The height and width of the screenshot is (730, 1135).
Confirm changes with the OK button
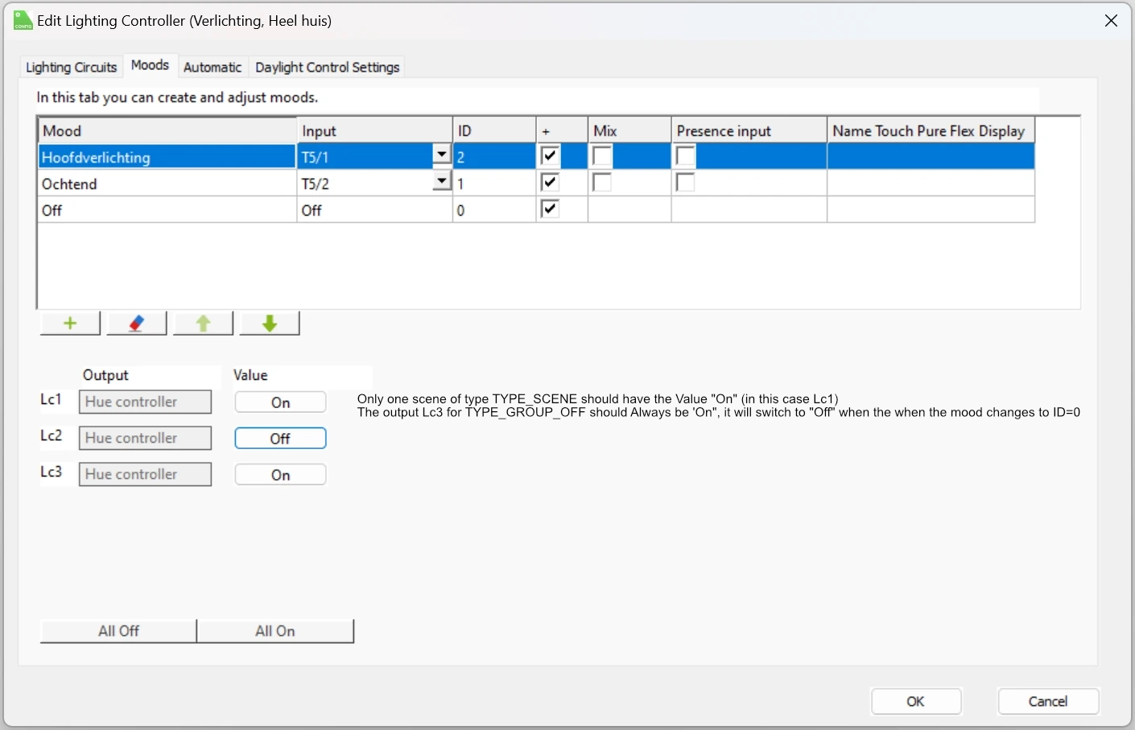pyautogui.click(x=915, y=701)
